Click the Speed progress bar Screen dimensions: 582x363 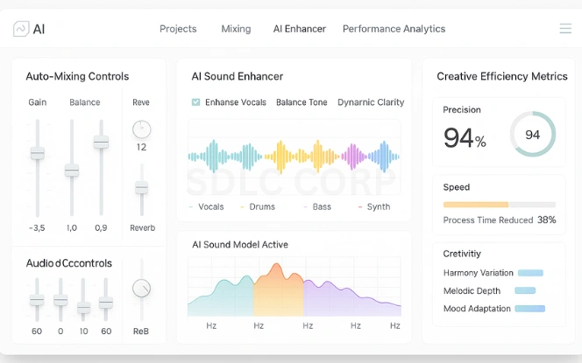pos(499,204)
